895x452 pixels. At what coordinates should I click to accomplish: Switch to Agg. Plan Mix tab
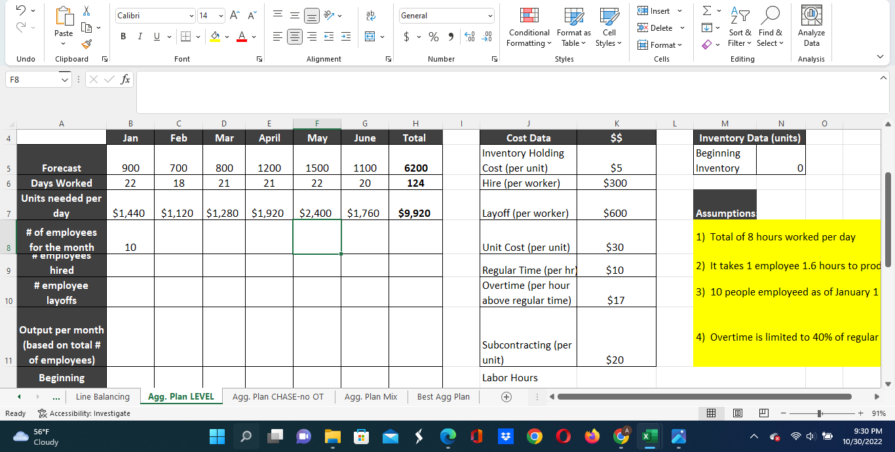tap(371, 396)
